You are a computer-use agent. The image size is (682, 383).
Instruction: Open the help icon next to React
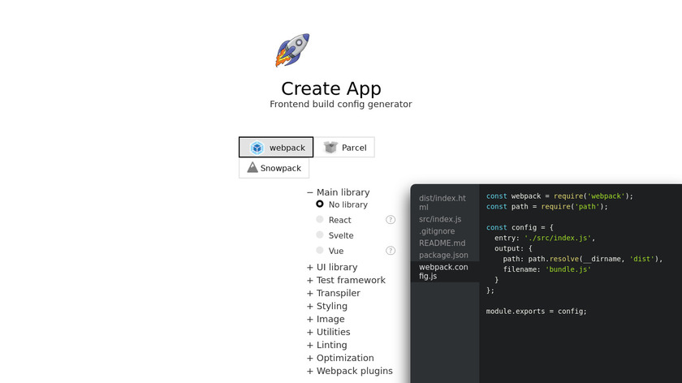391,220
